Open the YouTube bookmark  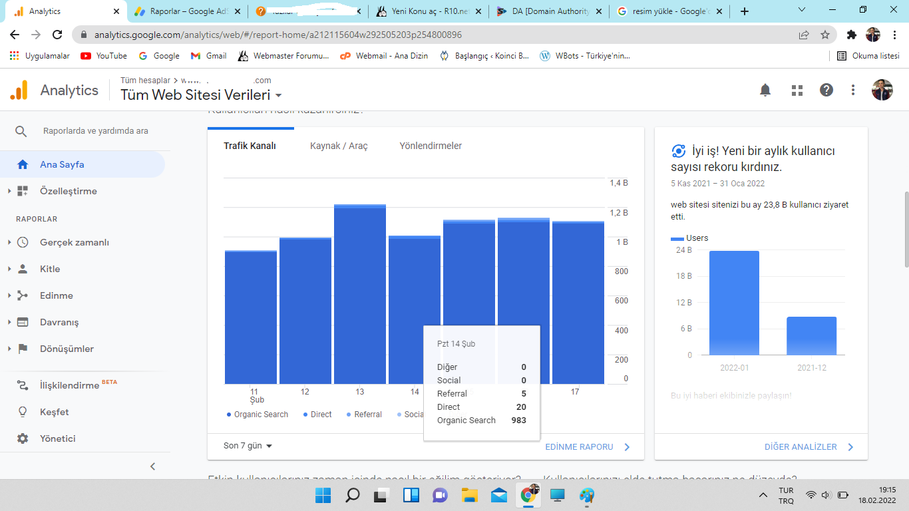tap(104, 56)
